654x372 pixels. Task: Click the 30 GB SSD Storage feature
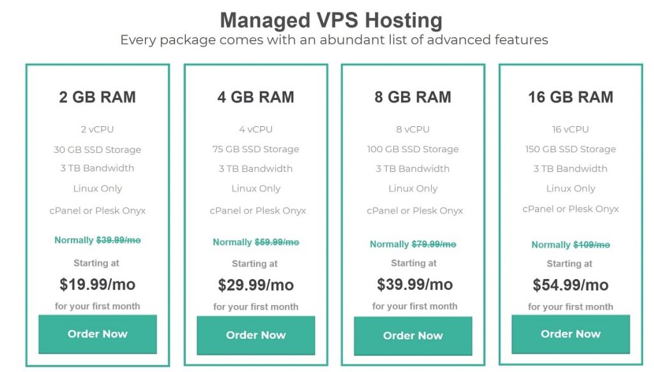[97, 150]
